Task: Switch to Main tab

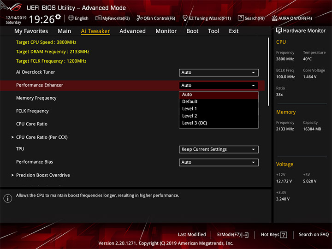Action: click(65, 31)
